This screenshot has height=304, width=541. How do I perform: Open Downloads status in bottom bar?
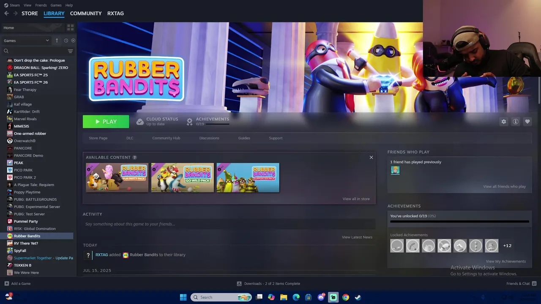[268, 284]
